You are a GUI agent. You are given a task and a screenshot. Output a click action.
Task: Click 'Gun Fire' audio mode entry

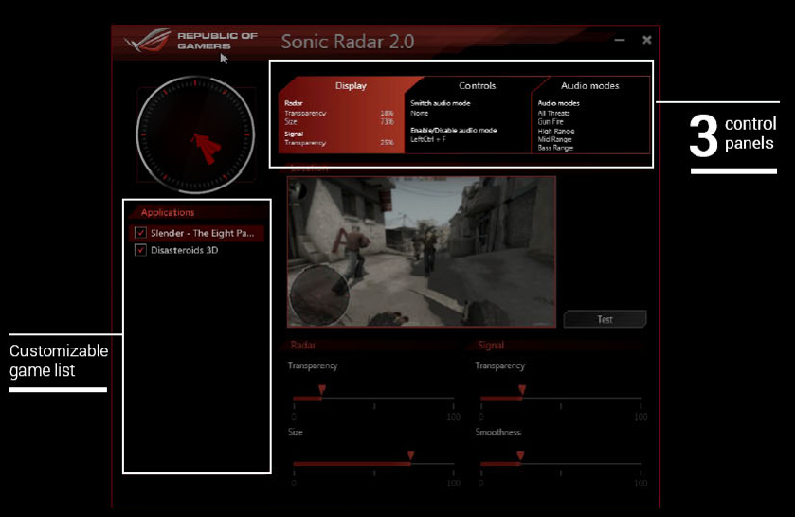[551, 121]
